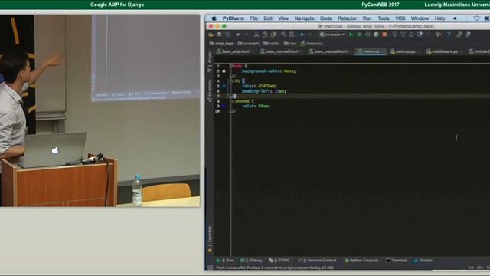
Task: Click the 'Push successful' status bar message
Action: click(x=275, y=268)
